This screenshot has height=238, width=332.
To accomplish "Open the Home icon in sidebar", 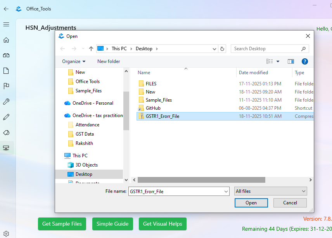I will (6, 40).
